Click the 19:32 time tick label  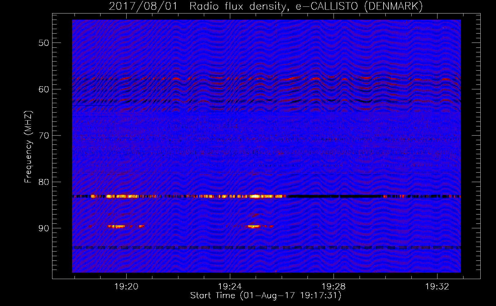point(437,287)
